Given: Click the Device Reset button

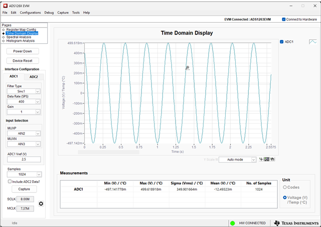Looking at the screenshot, I should click(23, 61).
